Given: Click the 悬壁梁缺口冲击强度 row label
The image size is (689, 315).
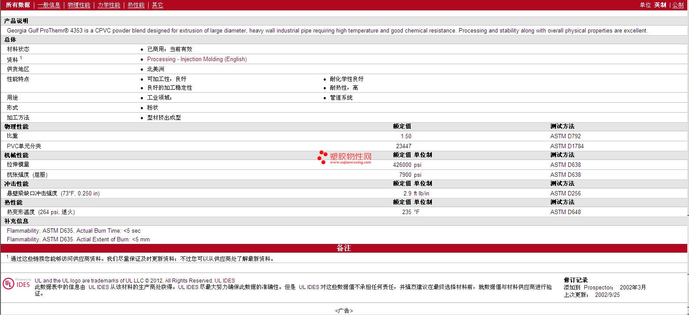Looking at the screenshot, I should click(53, 194).
